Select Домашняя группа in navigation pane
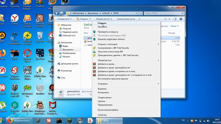The image size is (221, 124). click(x=69, y=64)
